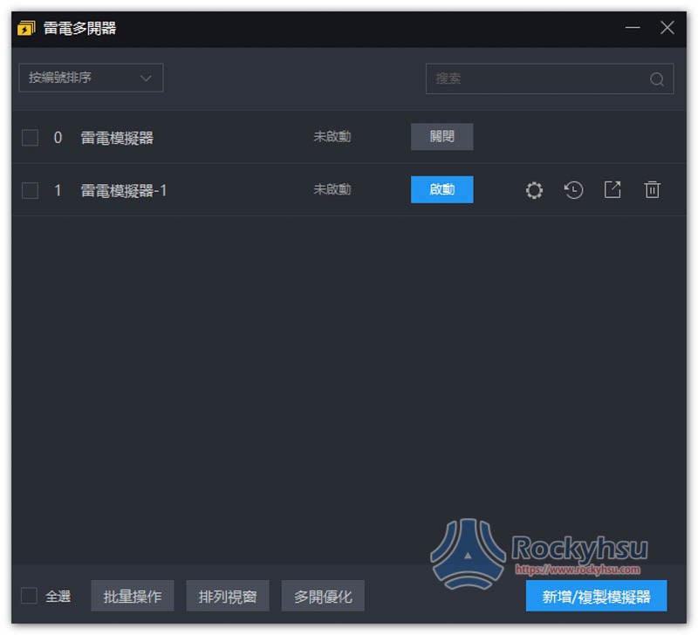
Task: Click index number 1 in the list
Action: click(58, 190)
